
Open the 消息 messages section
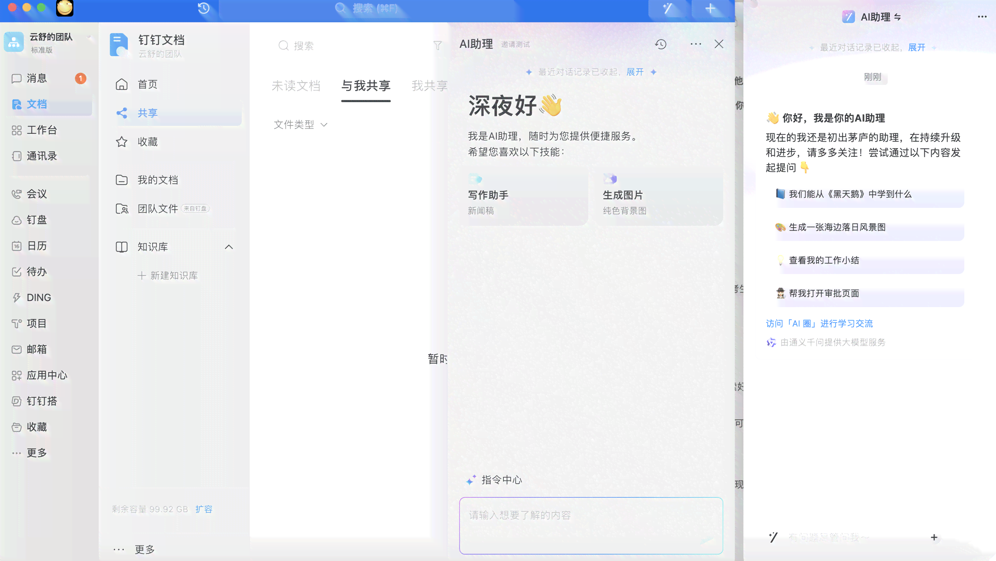(49, 78)
